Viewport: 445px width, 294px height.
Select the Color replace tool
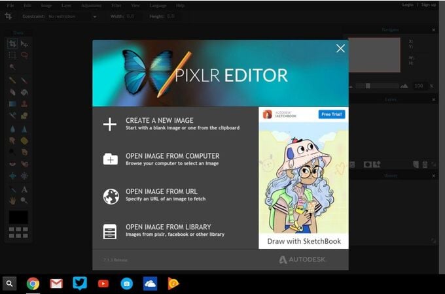click(12, 115)
